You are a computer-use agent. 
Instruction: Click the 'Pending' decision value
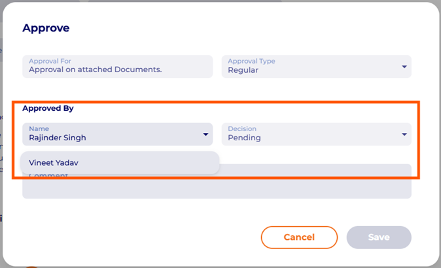pos(244,138)
